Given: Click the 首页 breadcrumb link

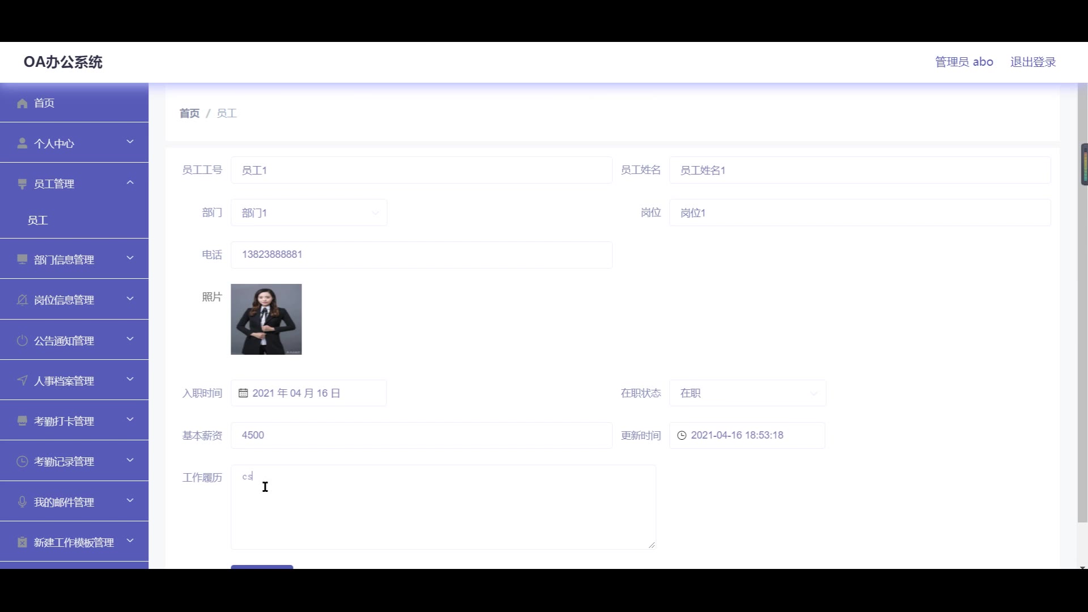Looking at the screenshot, I should 189,113.
